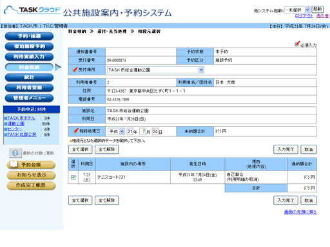Open the TASK北部公民 reservations link
330x247 pixels.
(x=22, y=134)
